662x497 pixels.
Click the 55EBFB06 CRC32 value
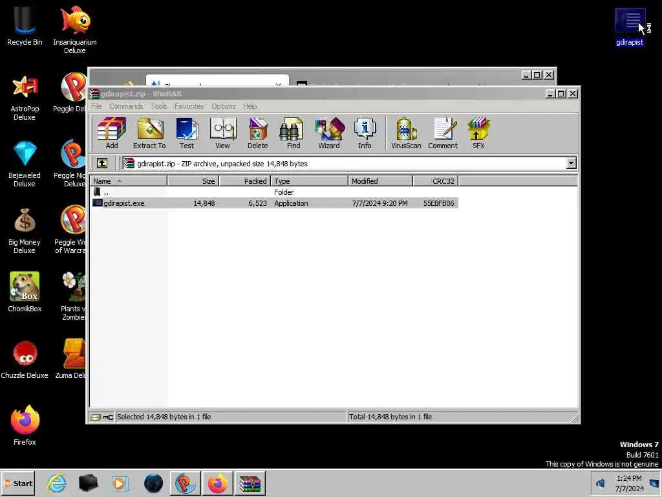[439, 203]
